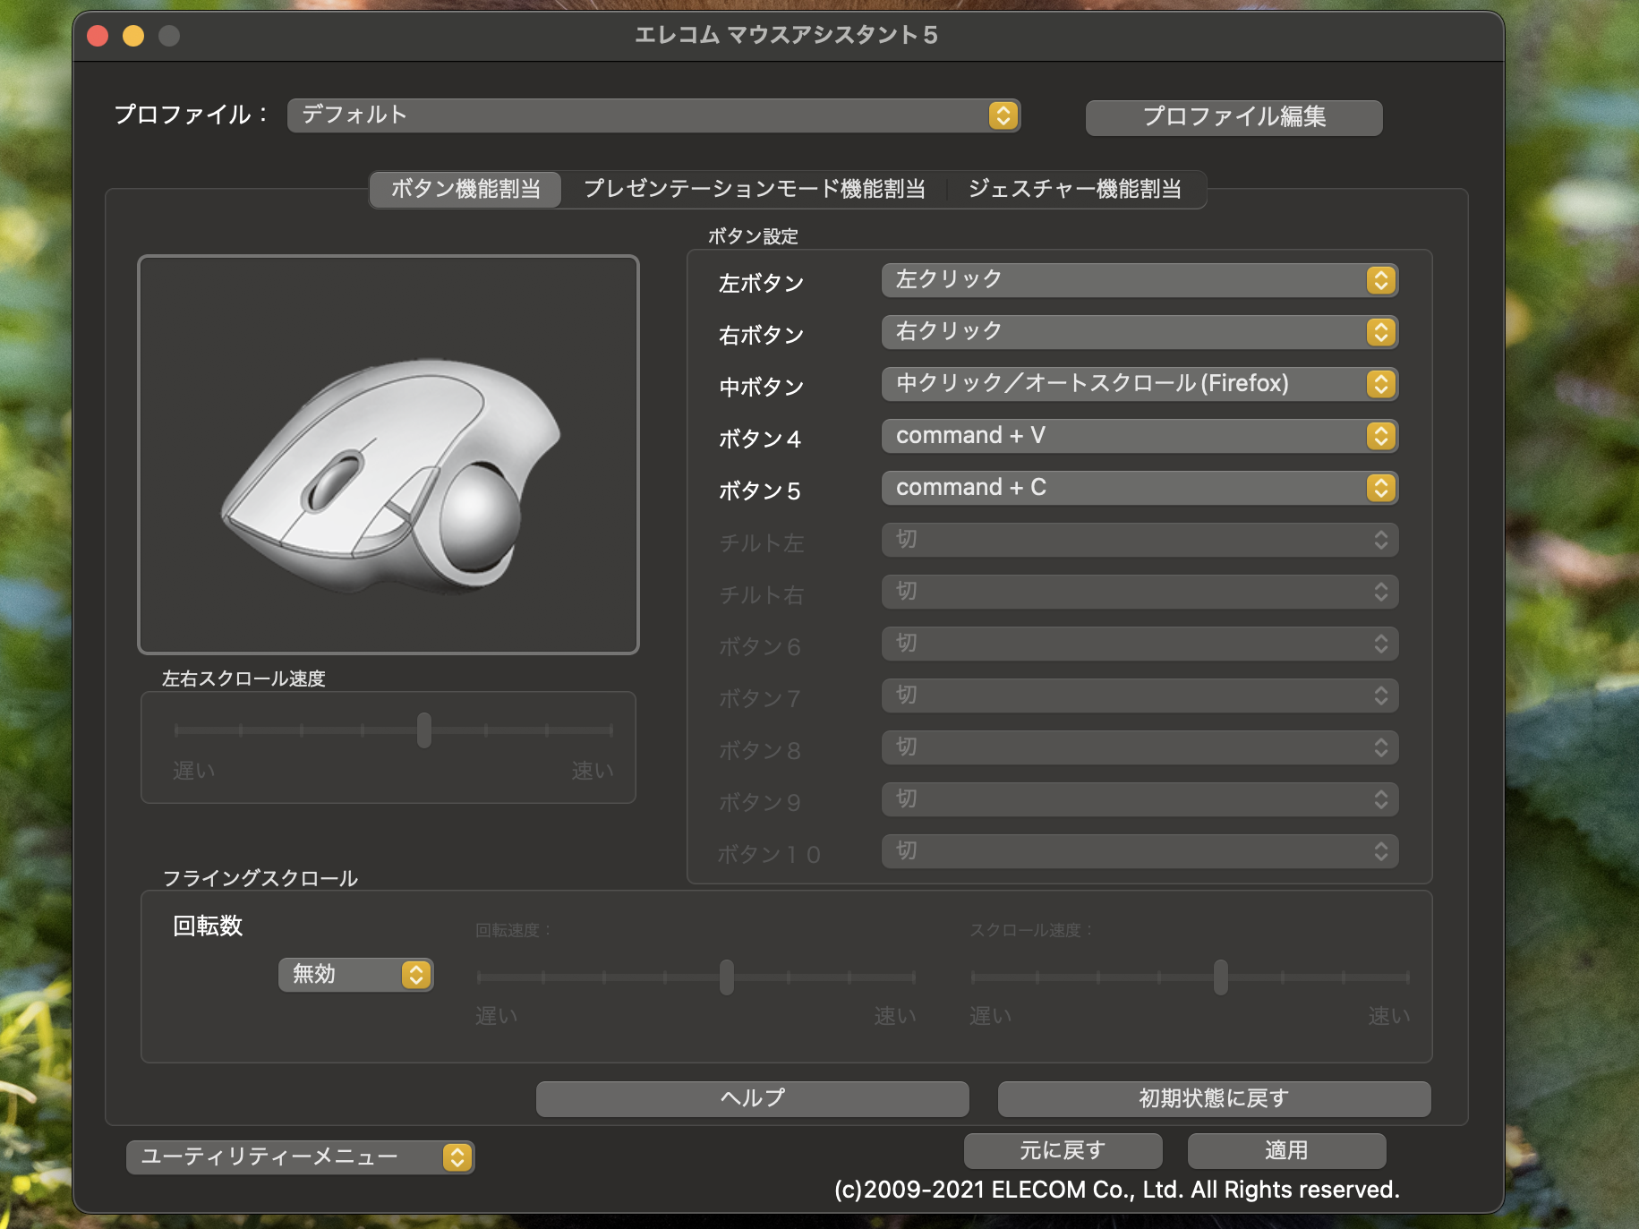1639x1229 pixels.
Task: Switch to ジェスチャー機能割当 tab
Action: pos(1074,189)
